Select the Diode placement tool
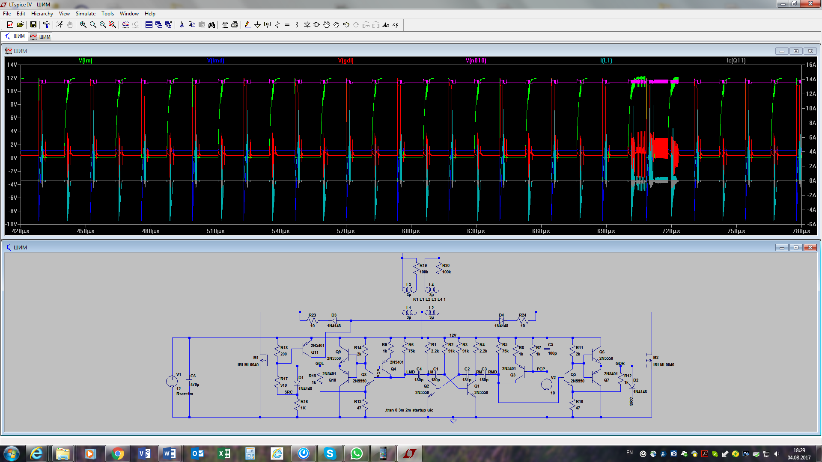The height and width of the screenshot is (462, 822). pyautogui.click(x=307, y=25)
